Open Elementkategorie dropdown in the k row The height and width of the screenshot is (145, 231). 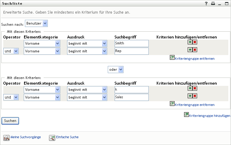pos(42,90)
